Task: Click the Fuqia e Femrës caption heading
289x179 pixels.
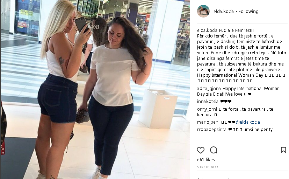Action: [237, 30]
